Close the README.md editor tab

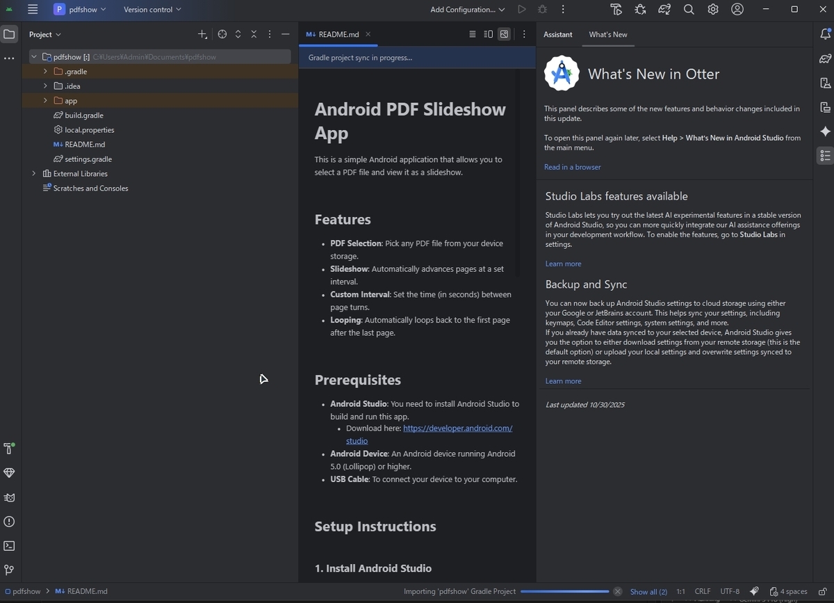[x=368, y=34]
